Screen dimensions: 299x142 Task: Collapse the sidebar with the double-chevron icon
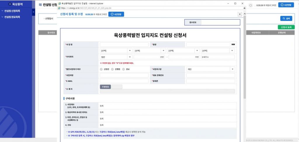click(x=33, y=12)
